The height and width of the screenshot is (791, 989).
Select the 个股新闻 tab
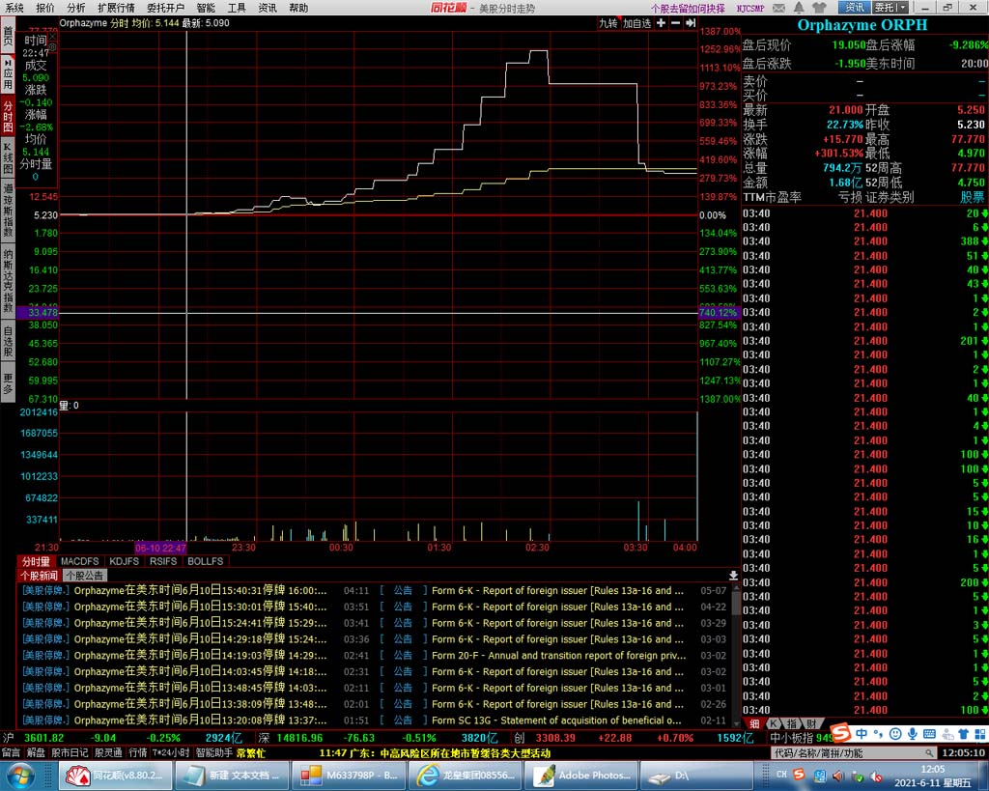point(39,576)
